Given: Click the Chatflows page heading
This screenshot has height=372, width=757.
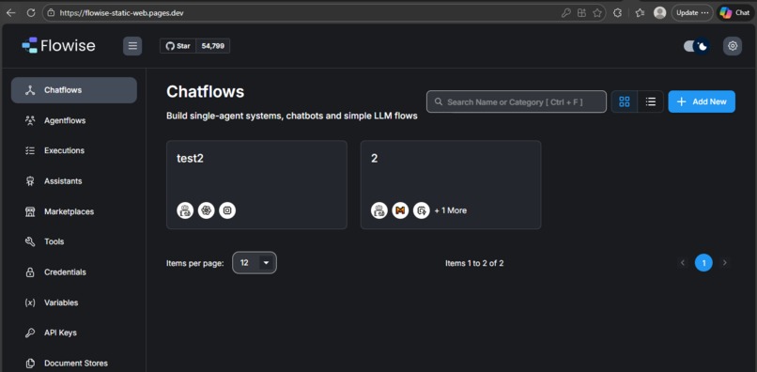Looking at the screenshot, I should [205, 92].
